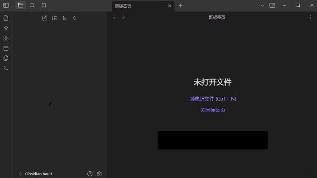
Task: Open quick switcher icon in ribbon
Action: pyautogui.click(x=6, y=18)
